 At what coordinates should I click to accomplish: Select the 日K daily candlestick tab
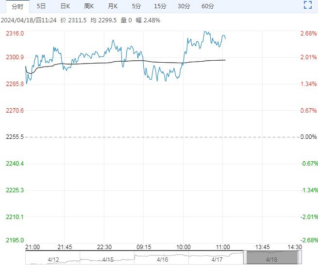click(65, 6)
